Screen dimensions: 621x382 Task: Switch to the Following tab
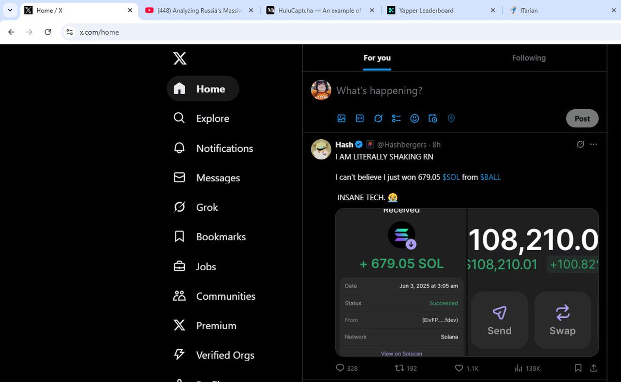(x=529, y=58)
